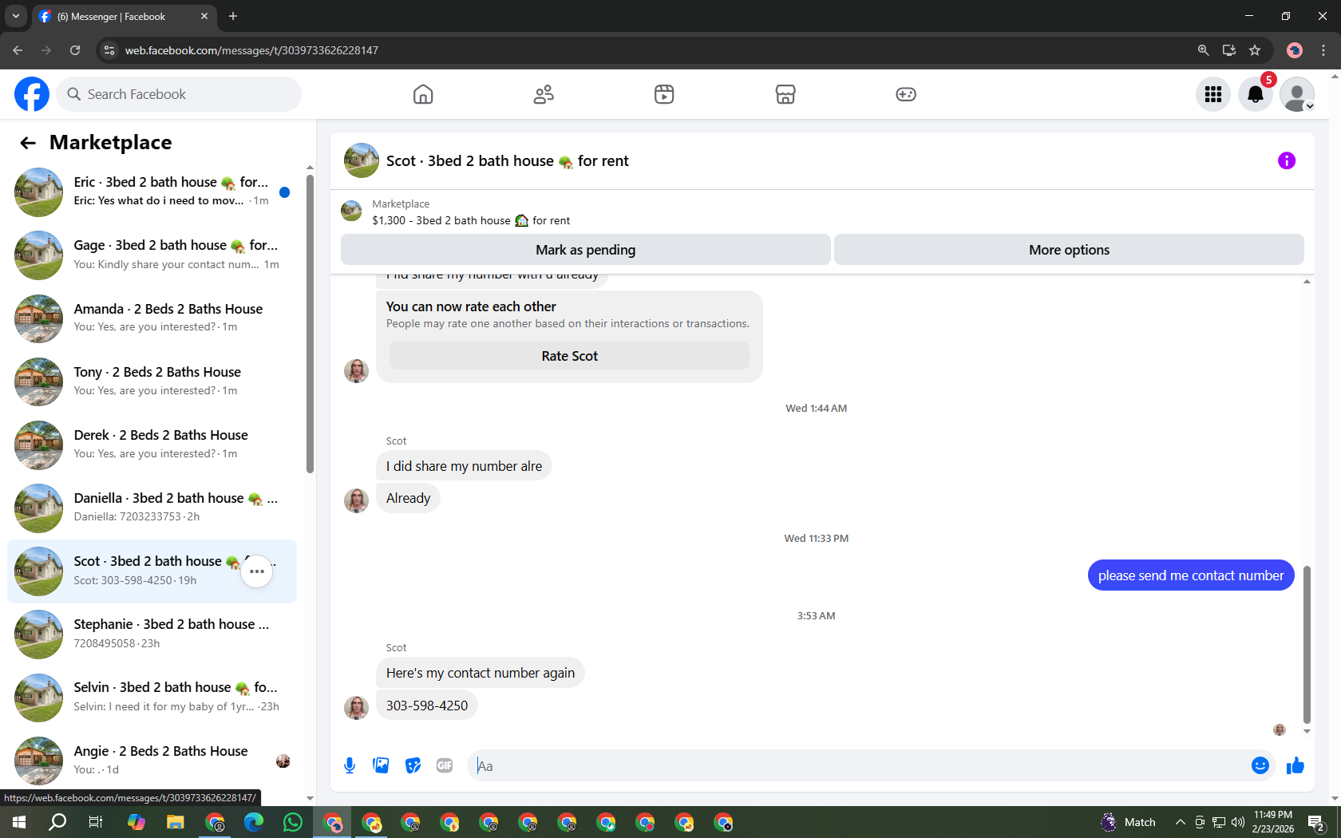Screen dimensions: 1341x838
Task: Click the $1,300 listing link
Action: 471,220
